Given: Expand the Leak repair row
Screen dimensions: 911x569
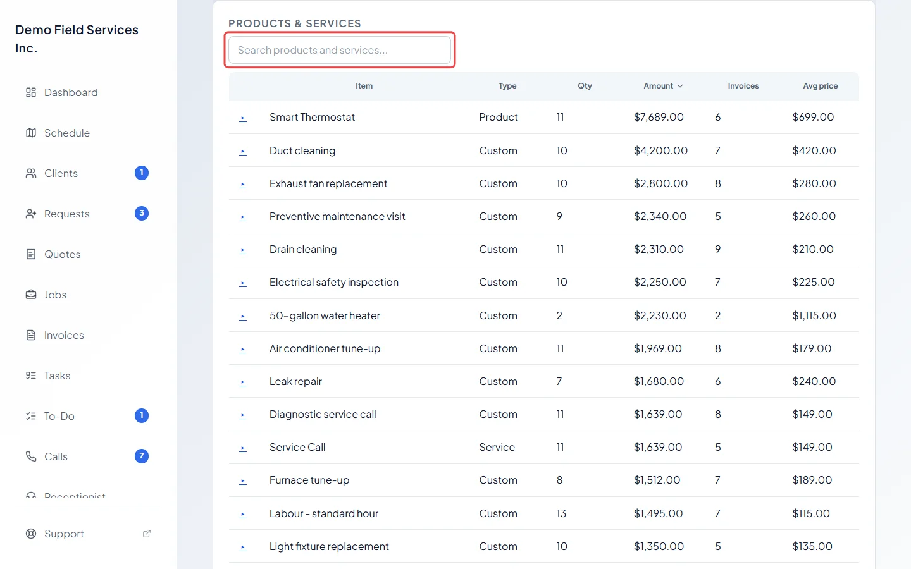Looking at the screenshot, I should pos(243,382).
